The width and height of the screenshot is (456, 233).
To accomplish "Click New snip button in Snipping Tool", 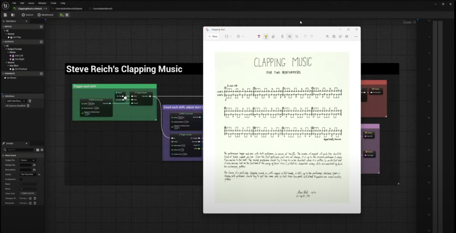I will (x=213, y=36).
